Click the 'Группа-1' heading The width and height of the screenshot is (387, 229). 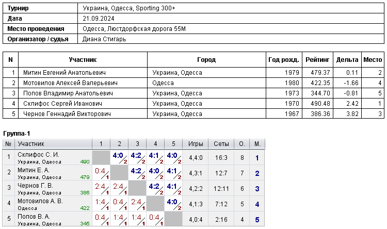pyautogui.click(x=17, y=134)
